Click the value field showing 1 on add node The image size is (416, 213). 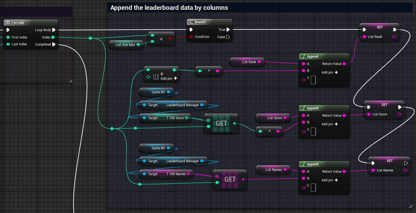coord(156,77)
